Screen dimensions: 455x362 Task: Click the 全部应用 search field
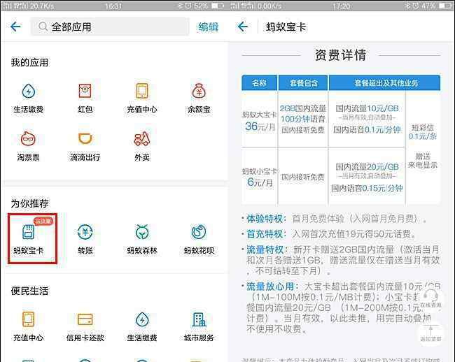point(110,27)
